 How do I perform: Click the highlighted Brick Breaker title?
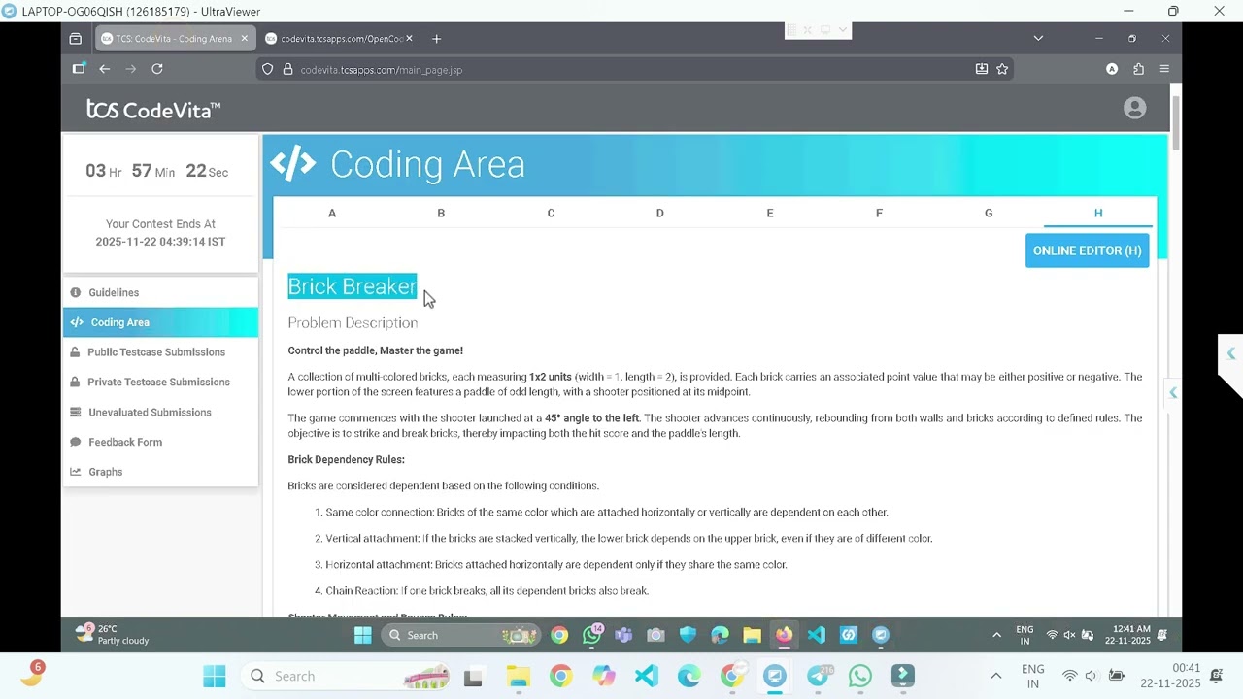[353, 286]
